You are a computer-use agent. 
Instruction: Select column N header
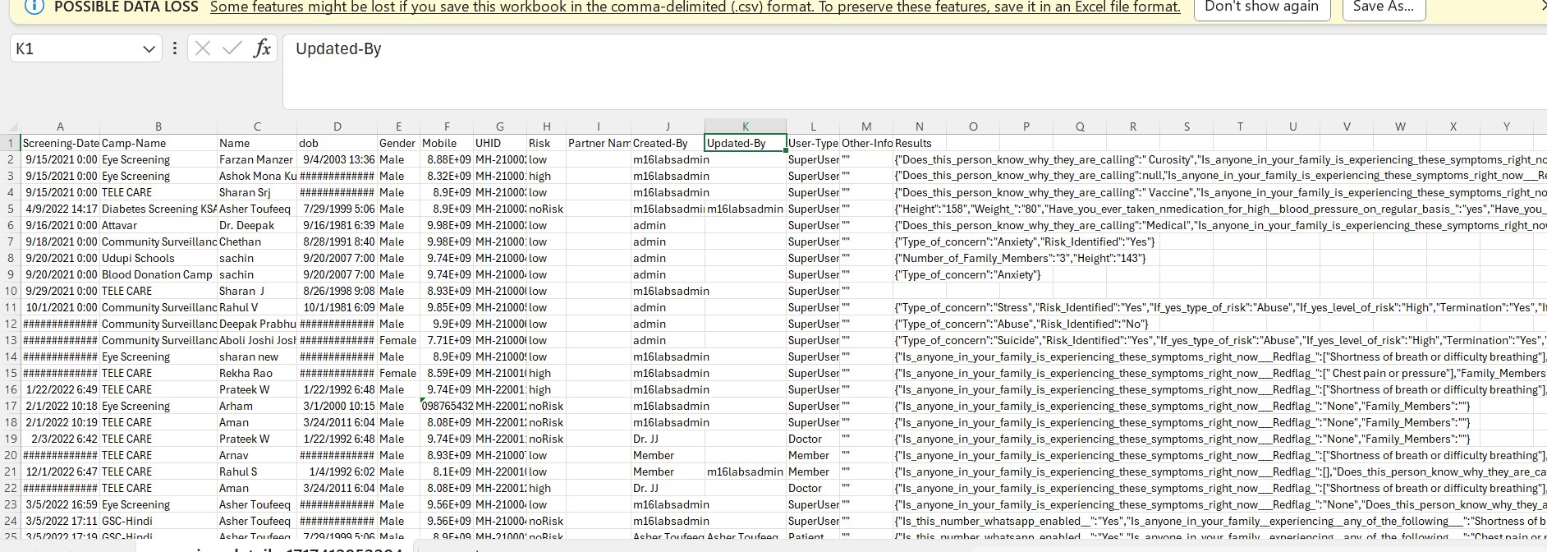[919, 126]
